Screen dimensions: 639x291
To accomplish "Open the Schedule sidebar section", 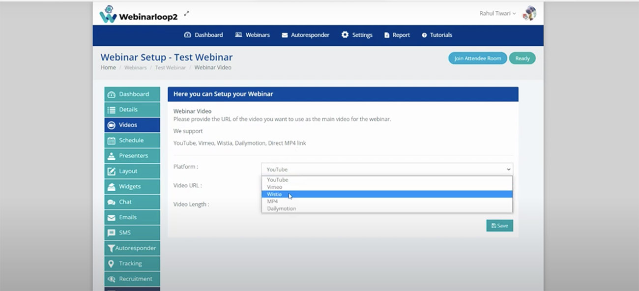I will (132, 141).
